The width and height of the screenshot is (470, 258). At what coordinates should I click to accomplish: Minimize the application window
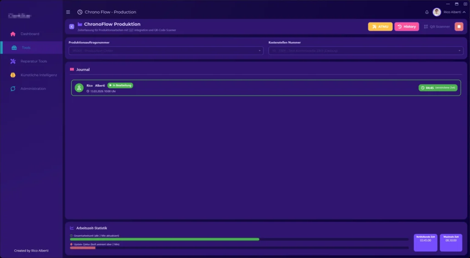448,4
